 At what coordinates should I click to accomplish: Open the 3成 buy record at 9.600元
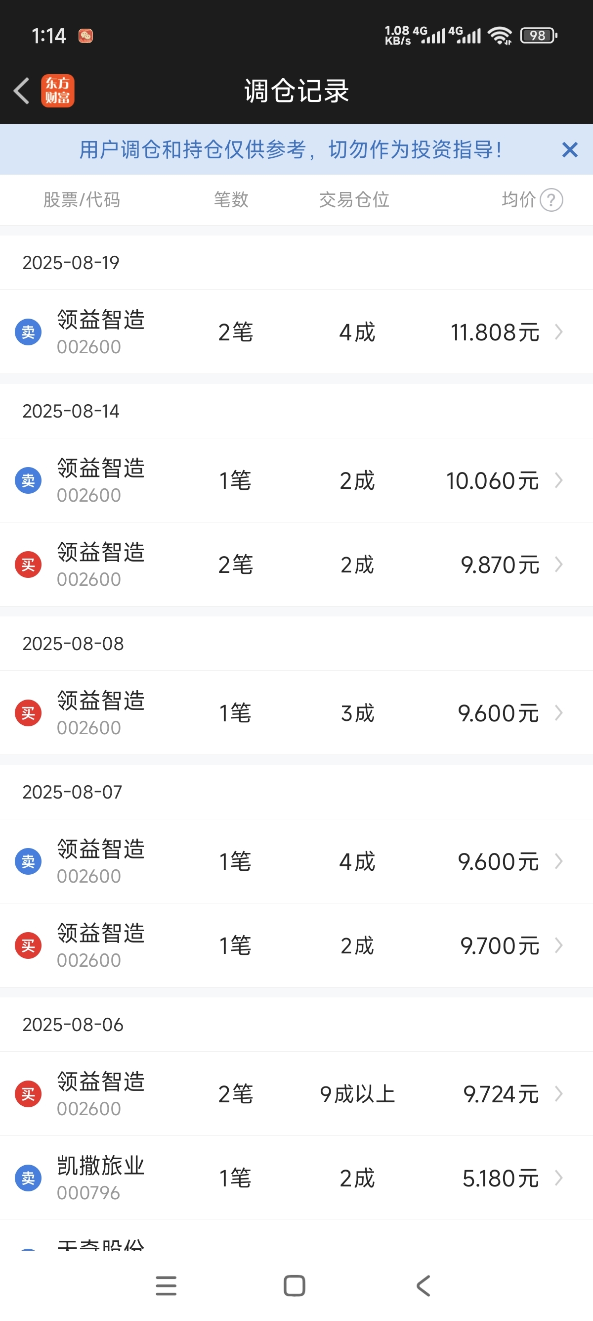[x=296, y=713]
